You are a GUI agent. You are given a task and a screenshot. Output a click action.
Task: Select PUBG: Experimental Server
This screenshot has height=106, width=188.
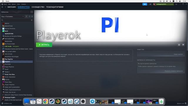[13, 90]
